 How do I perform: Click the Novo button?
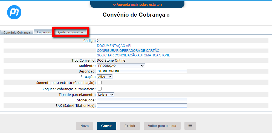tap(85, 126)
